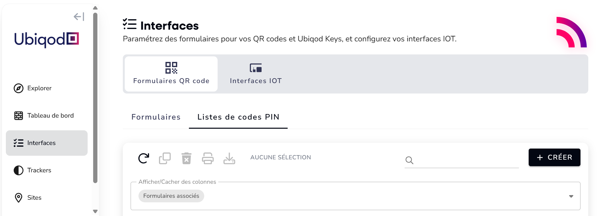Navigate to Sites in sidebar
Image resolution: width=601 pixels, height=216 pixels.
coord(34,198)
